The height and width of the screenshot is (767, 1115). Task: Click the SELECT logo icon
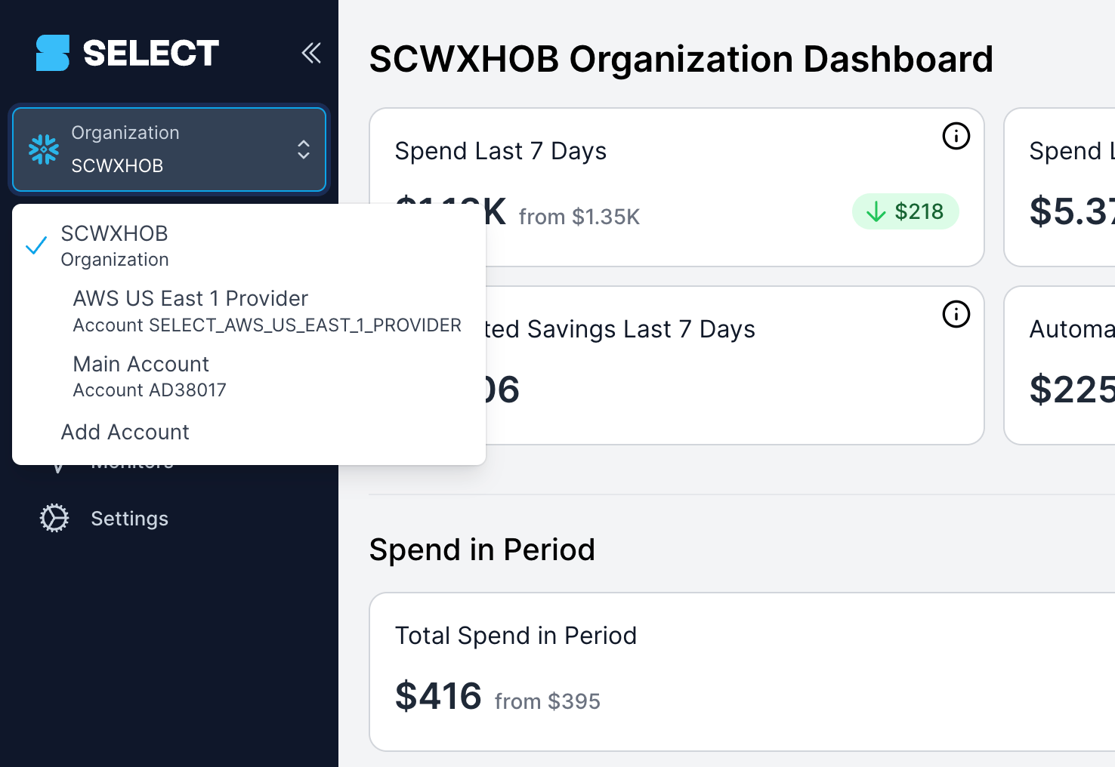[x=53, y=53]
